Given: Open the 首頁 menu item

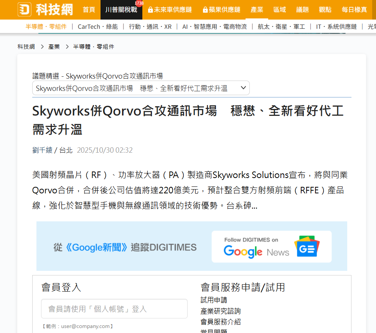Looking at the screenshot, I should click(89, 10).
